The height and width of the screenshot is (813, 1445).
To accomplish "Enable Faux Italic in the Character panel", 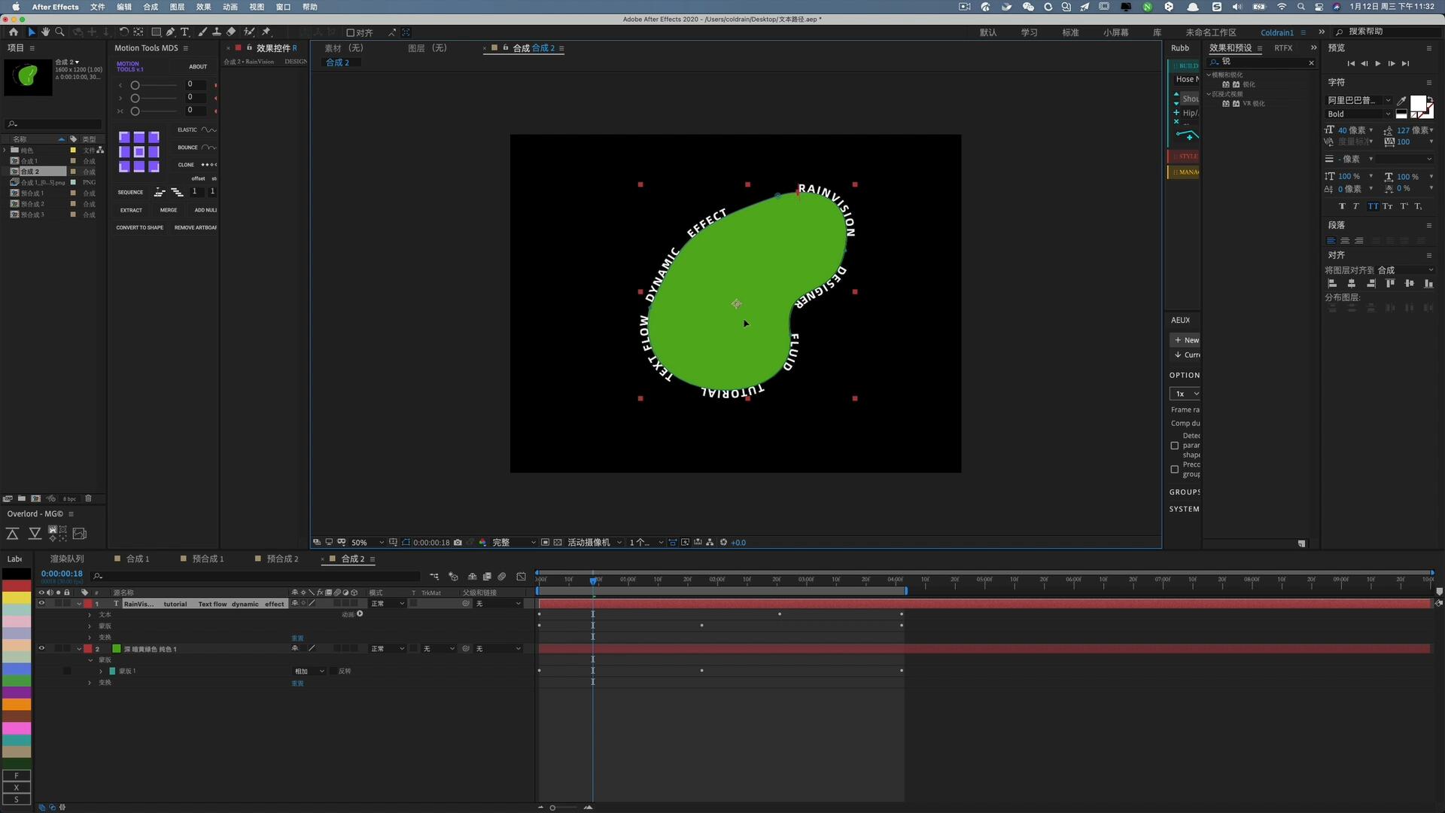I will click(1356, 206).
